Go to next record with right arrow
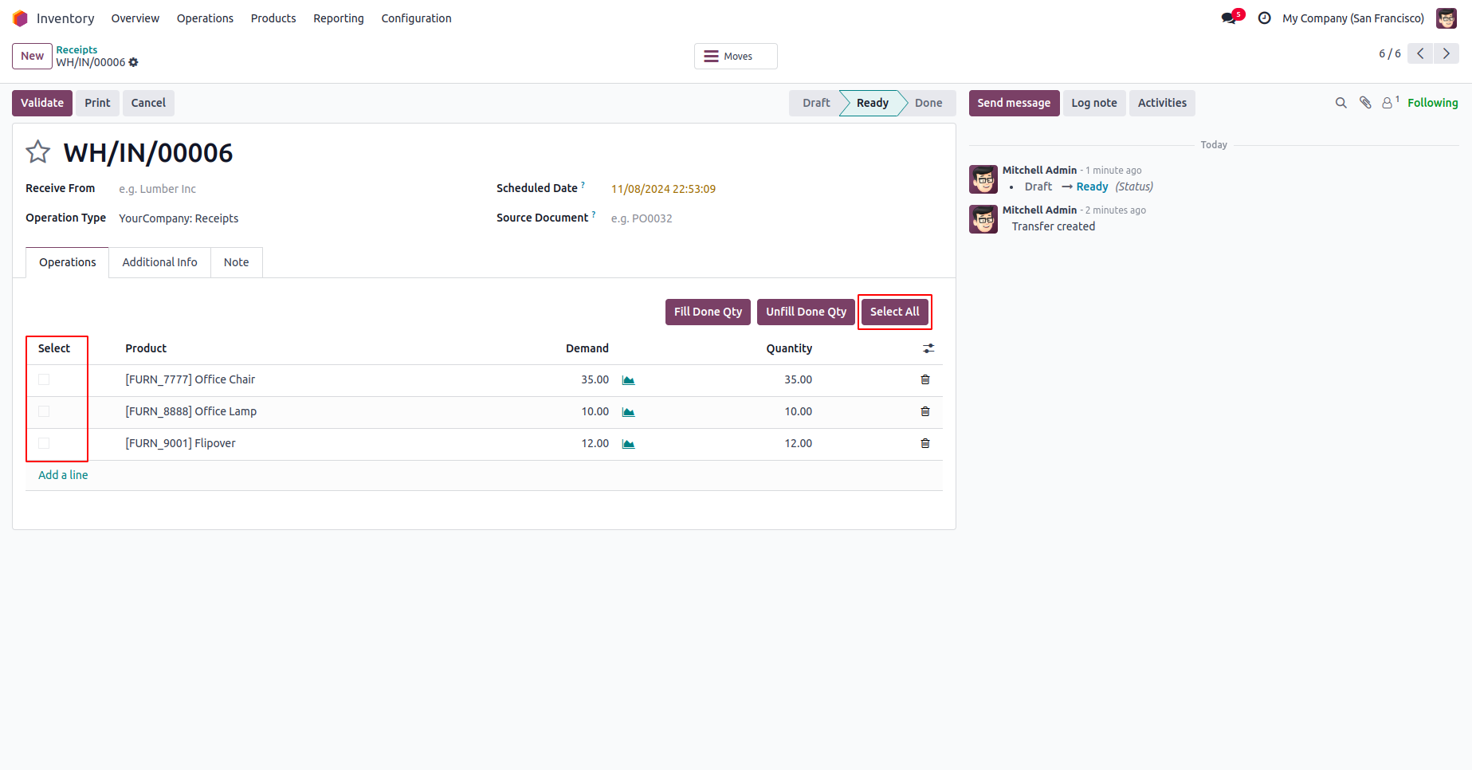The image size is (1472, 770). tap(1446, 53)
